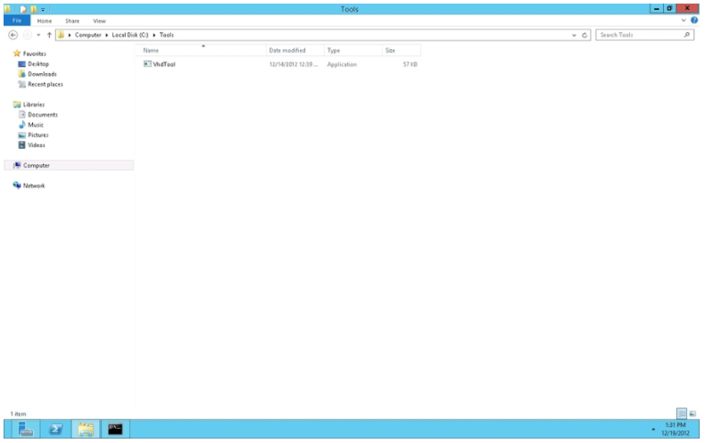Open Recent places under Favorites
This screenshot has width=705, height=443.
pyautogui.click(x=46, y=84)
